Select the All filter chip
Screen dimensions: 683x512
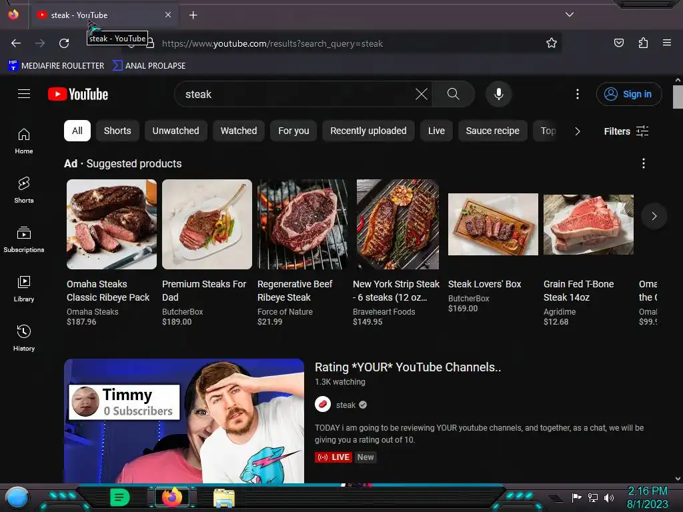click(77, 131)
